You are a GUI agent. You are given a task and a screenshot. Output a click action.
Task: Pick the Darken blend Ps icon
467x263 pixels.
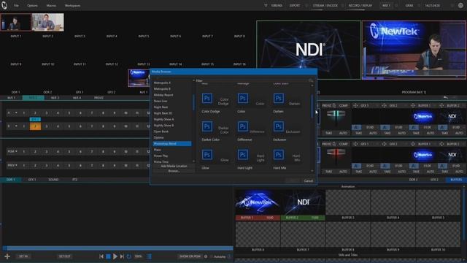(x=279, y=99)
